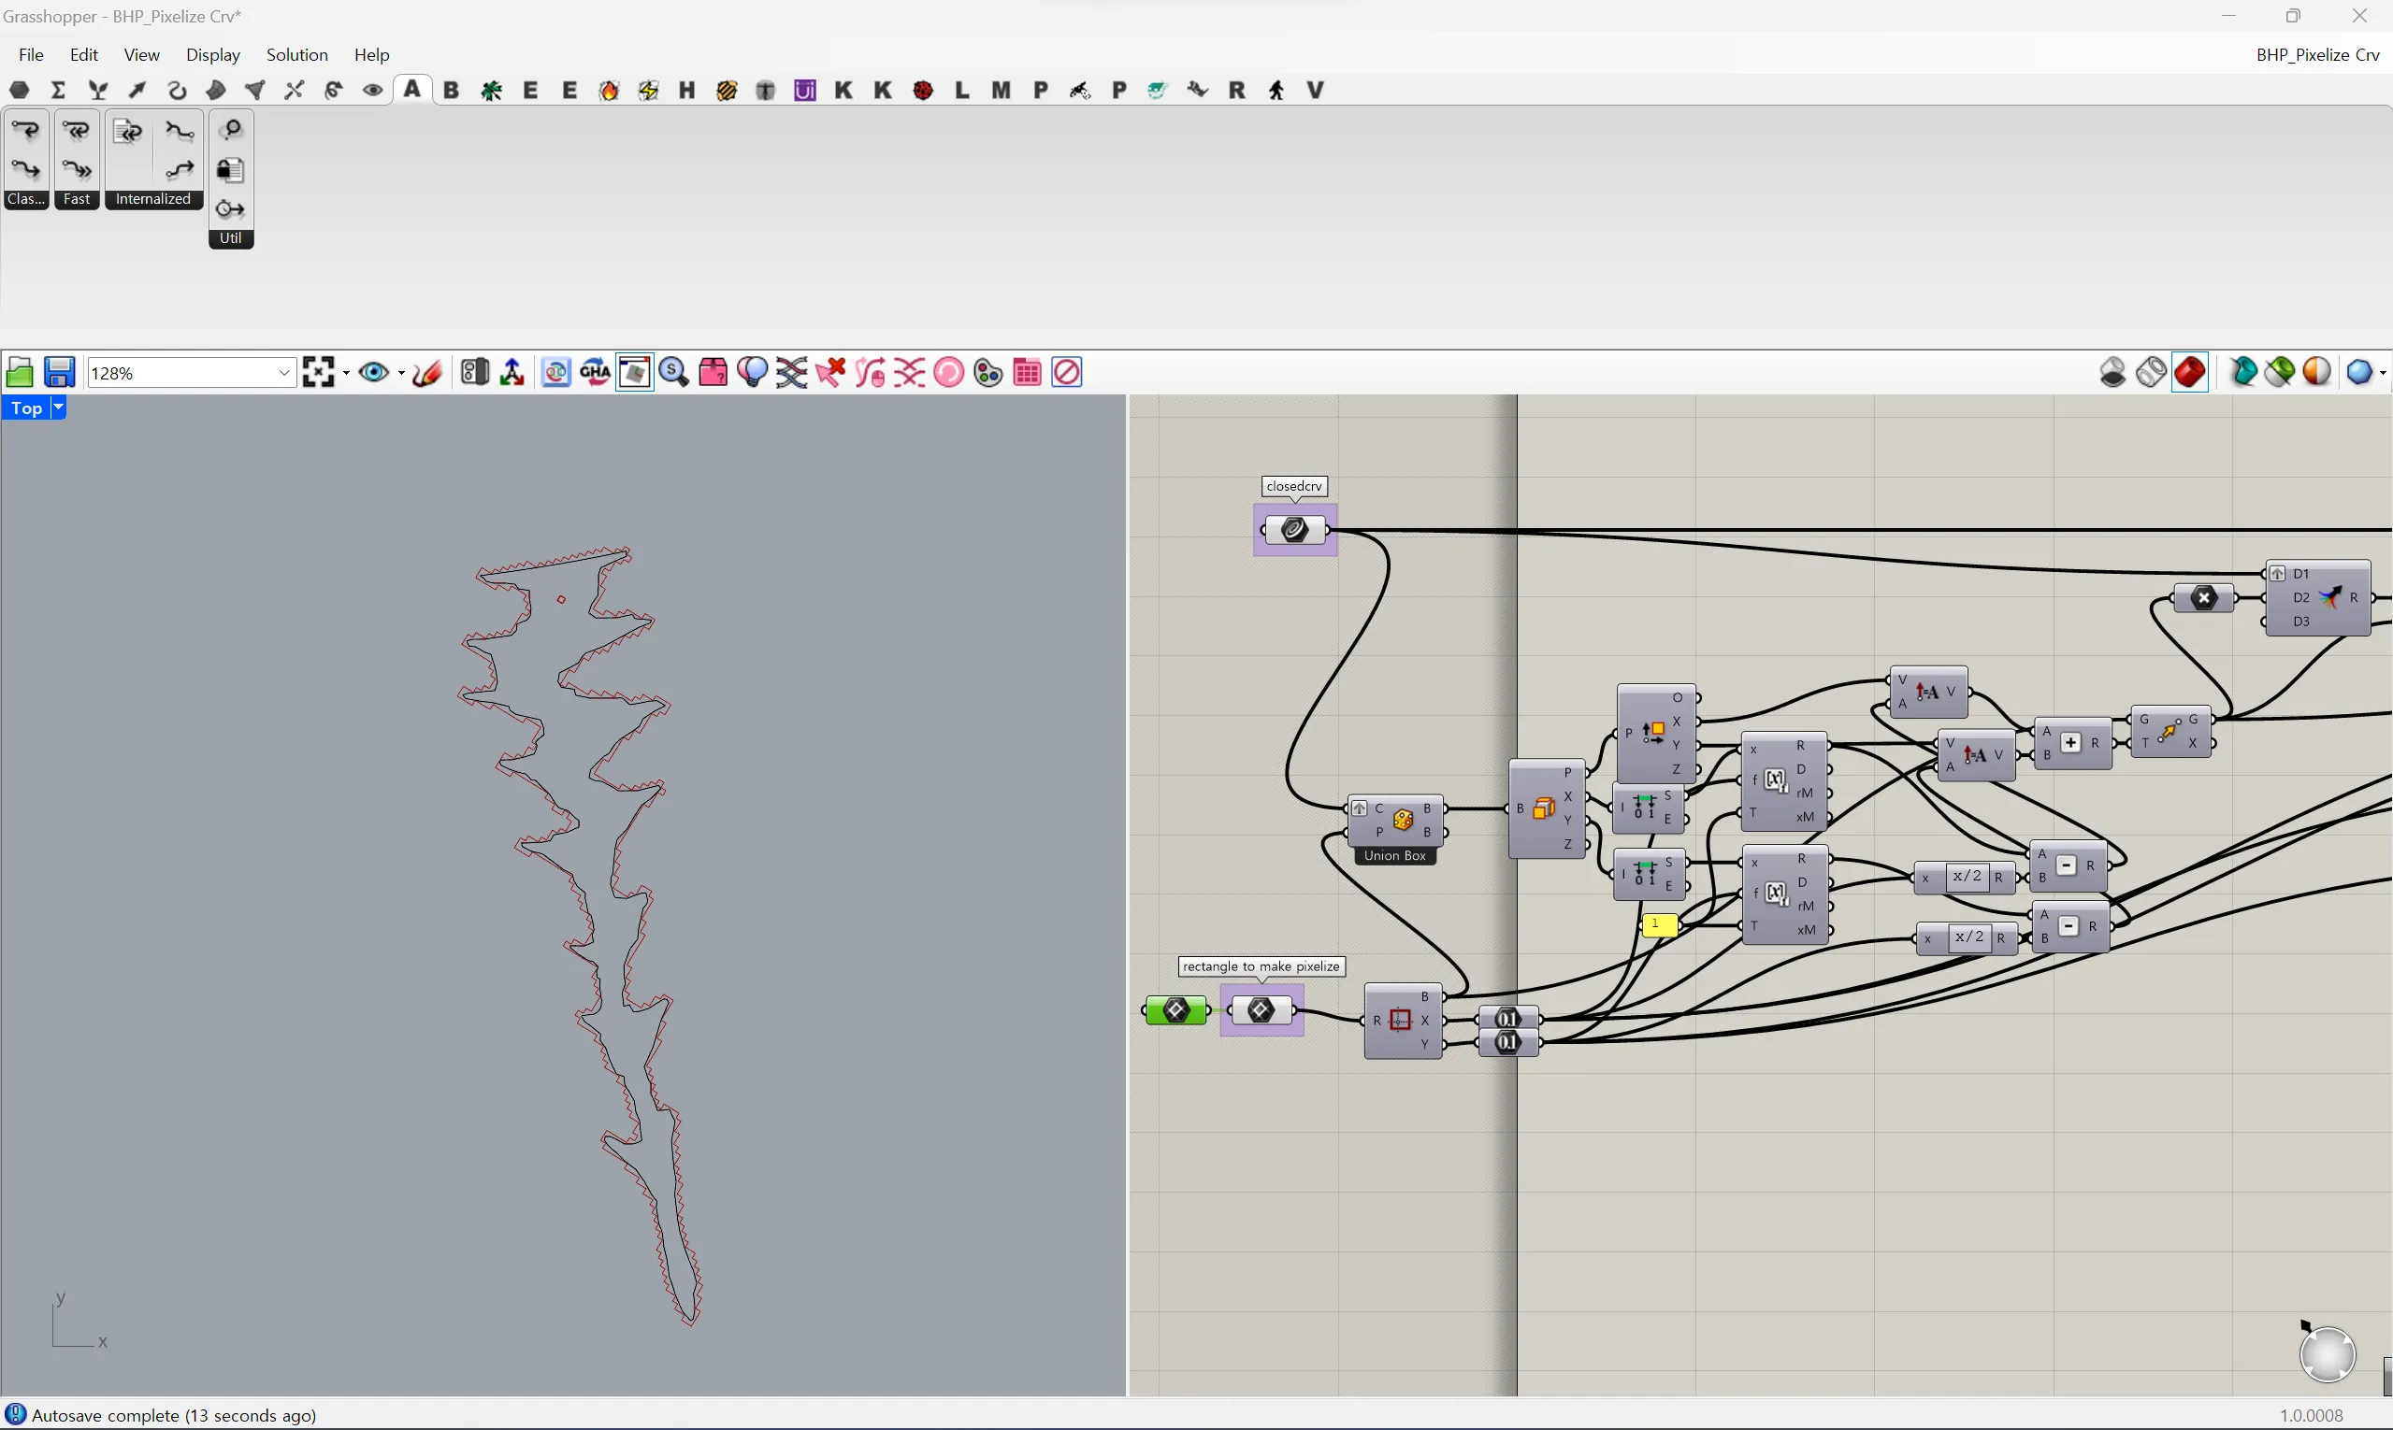Open a Grasshopper file with the green folder icon
The image size is (2393, 1430).
[x=20, y=372]
